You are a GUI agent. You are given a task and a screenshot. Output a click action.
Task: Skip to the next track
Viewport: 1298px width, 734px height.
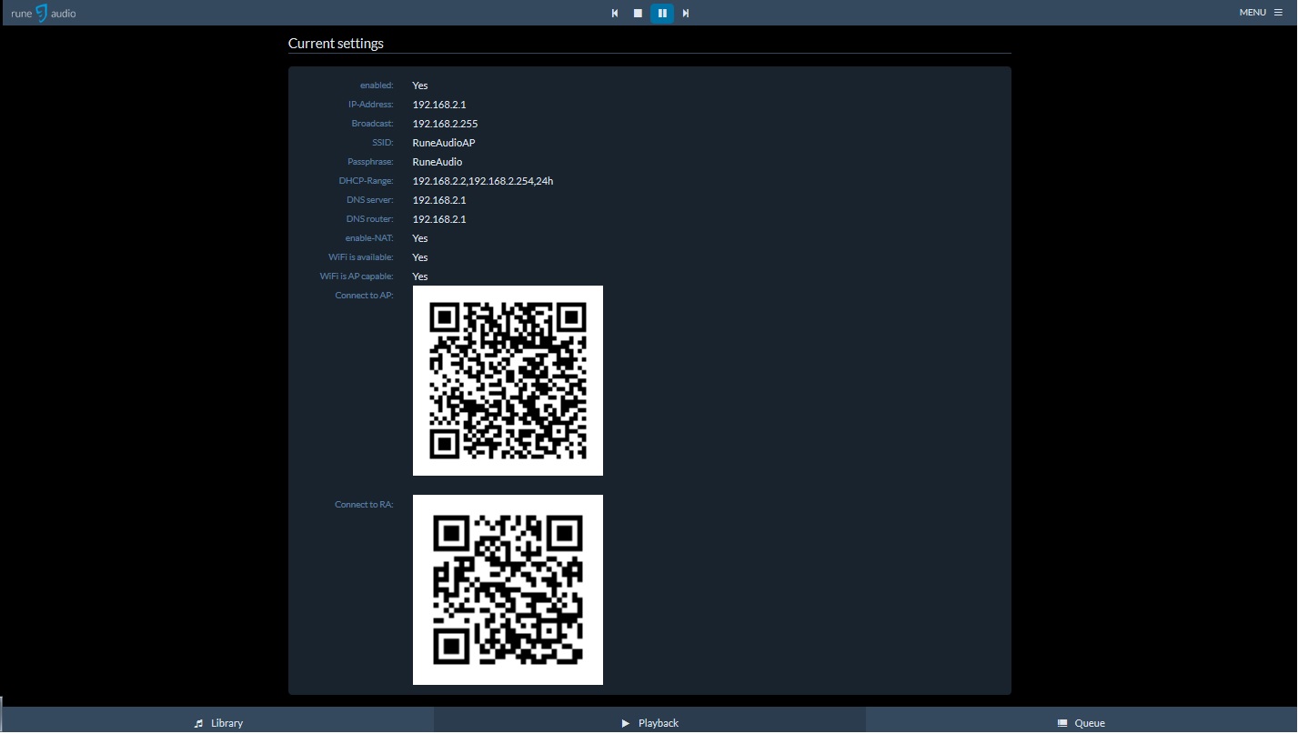[686, 13]
